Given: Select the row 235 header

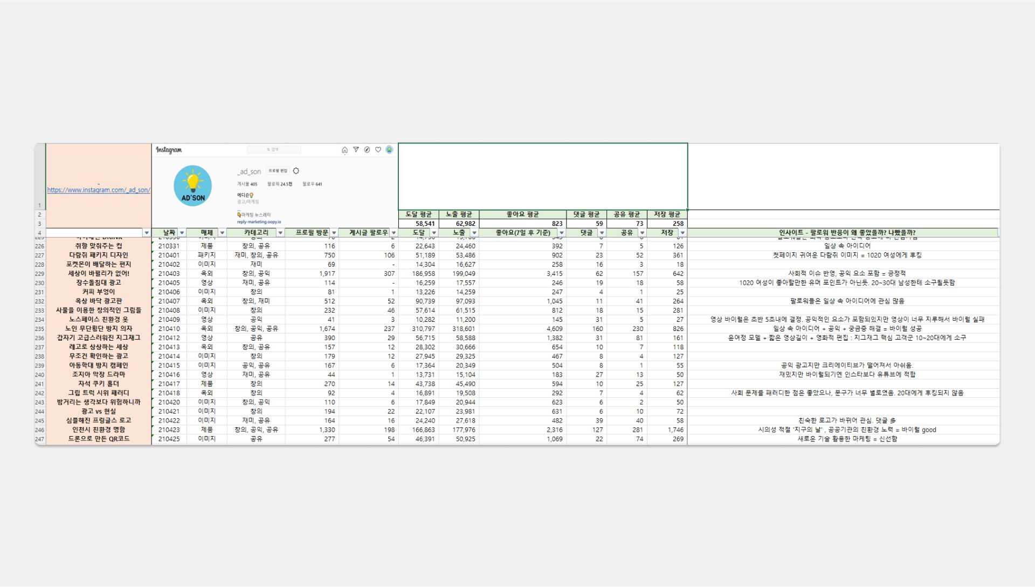Looking at the screenshot, I should point(40,329).
